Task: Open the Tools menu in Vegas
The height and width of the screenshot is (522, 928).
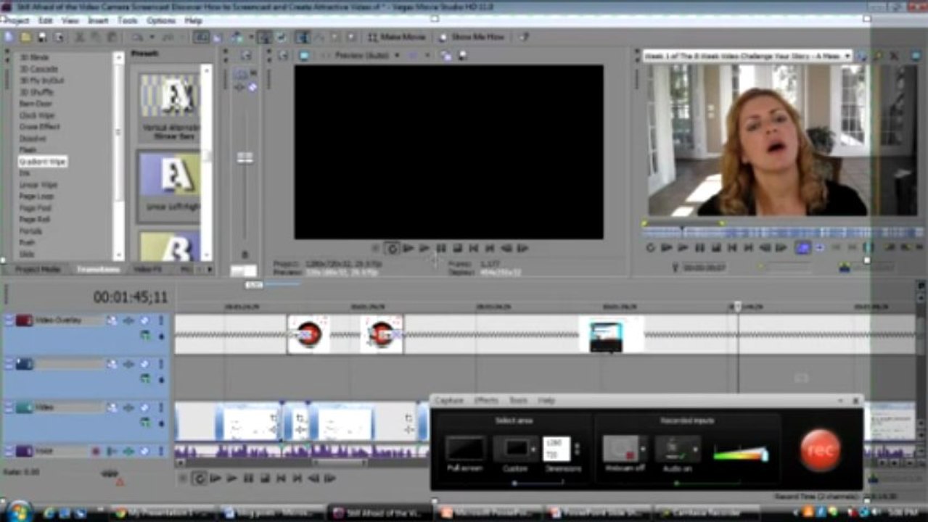Action: tap(128, 20)
